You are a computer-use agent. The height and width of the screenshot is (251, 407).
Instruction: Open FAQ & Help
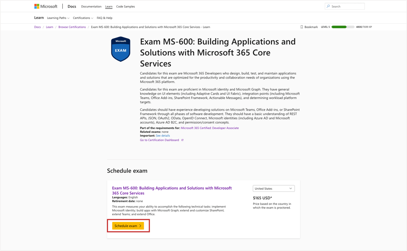[x=104, y=18]
